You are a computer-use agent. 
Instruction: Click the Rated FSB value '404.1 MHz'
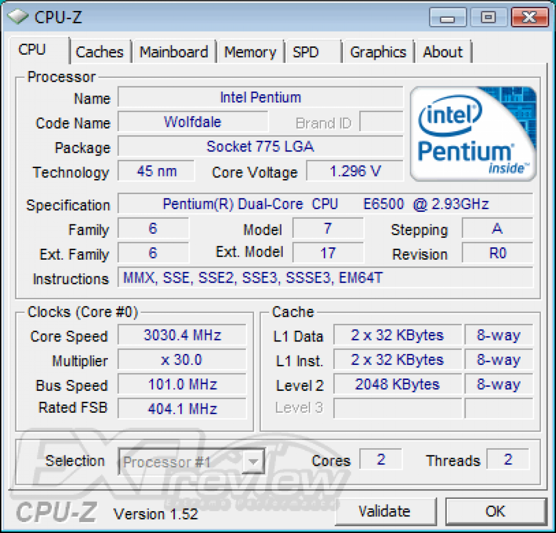[182, 409]
